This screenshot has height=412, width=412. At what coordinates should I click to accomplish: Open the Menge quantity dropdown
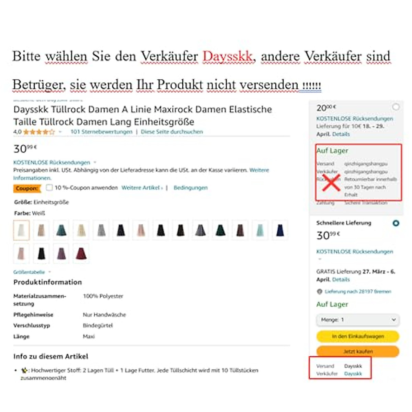pos(358,320)
